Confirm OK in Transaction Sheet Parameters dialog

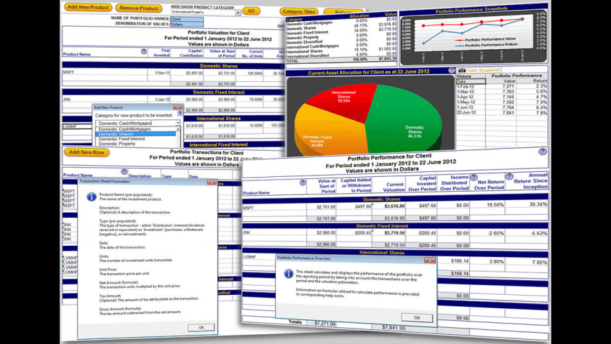pos(201,327)
